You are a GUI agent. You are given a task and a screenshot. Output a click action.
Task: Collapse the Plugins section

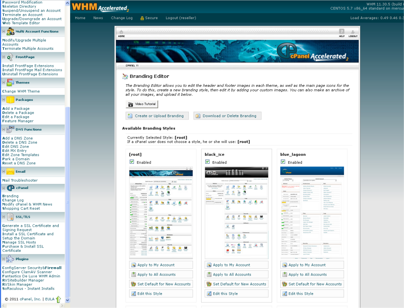click(x=3, y=259)
